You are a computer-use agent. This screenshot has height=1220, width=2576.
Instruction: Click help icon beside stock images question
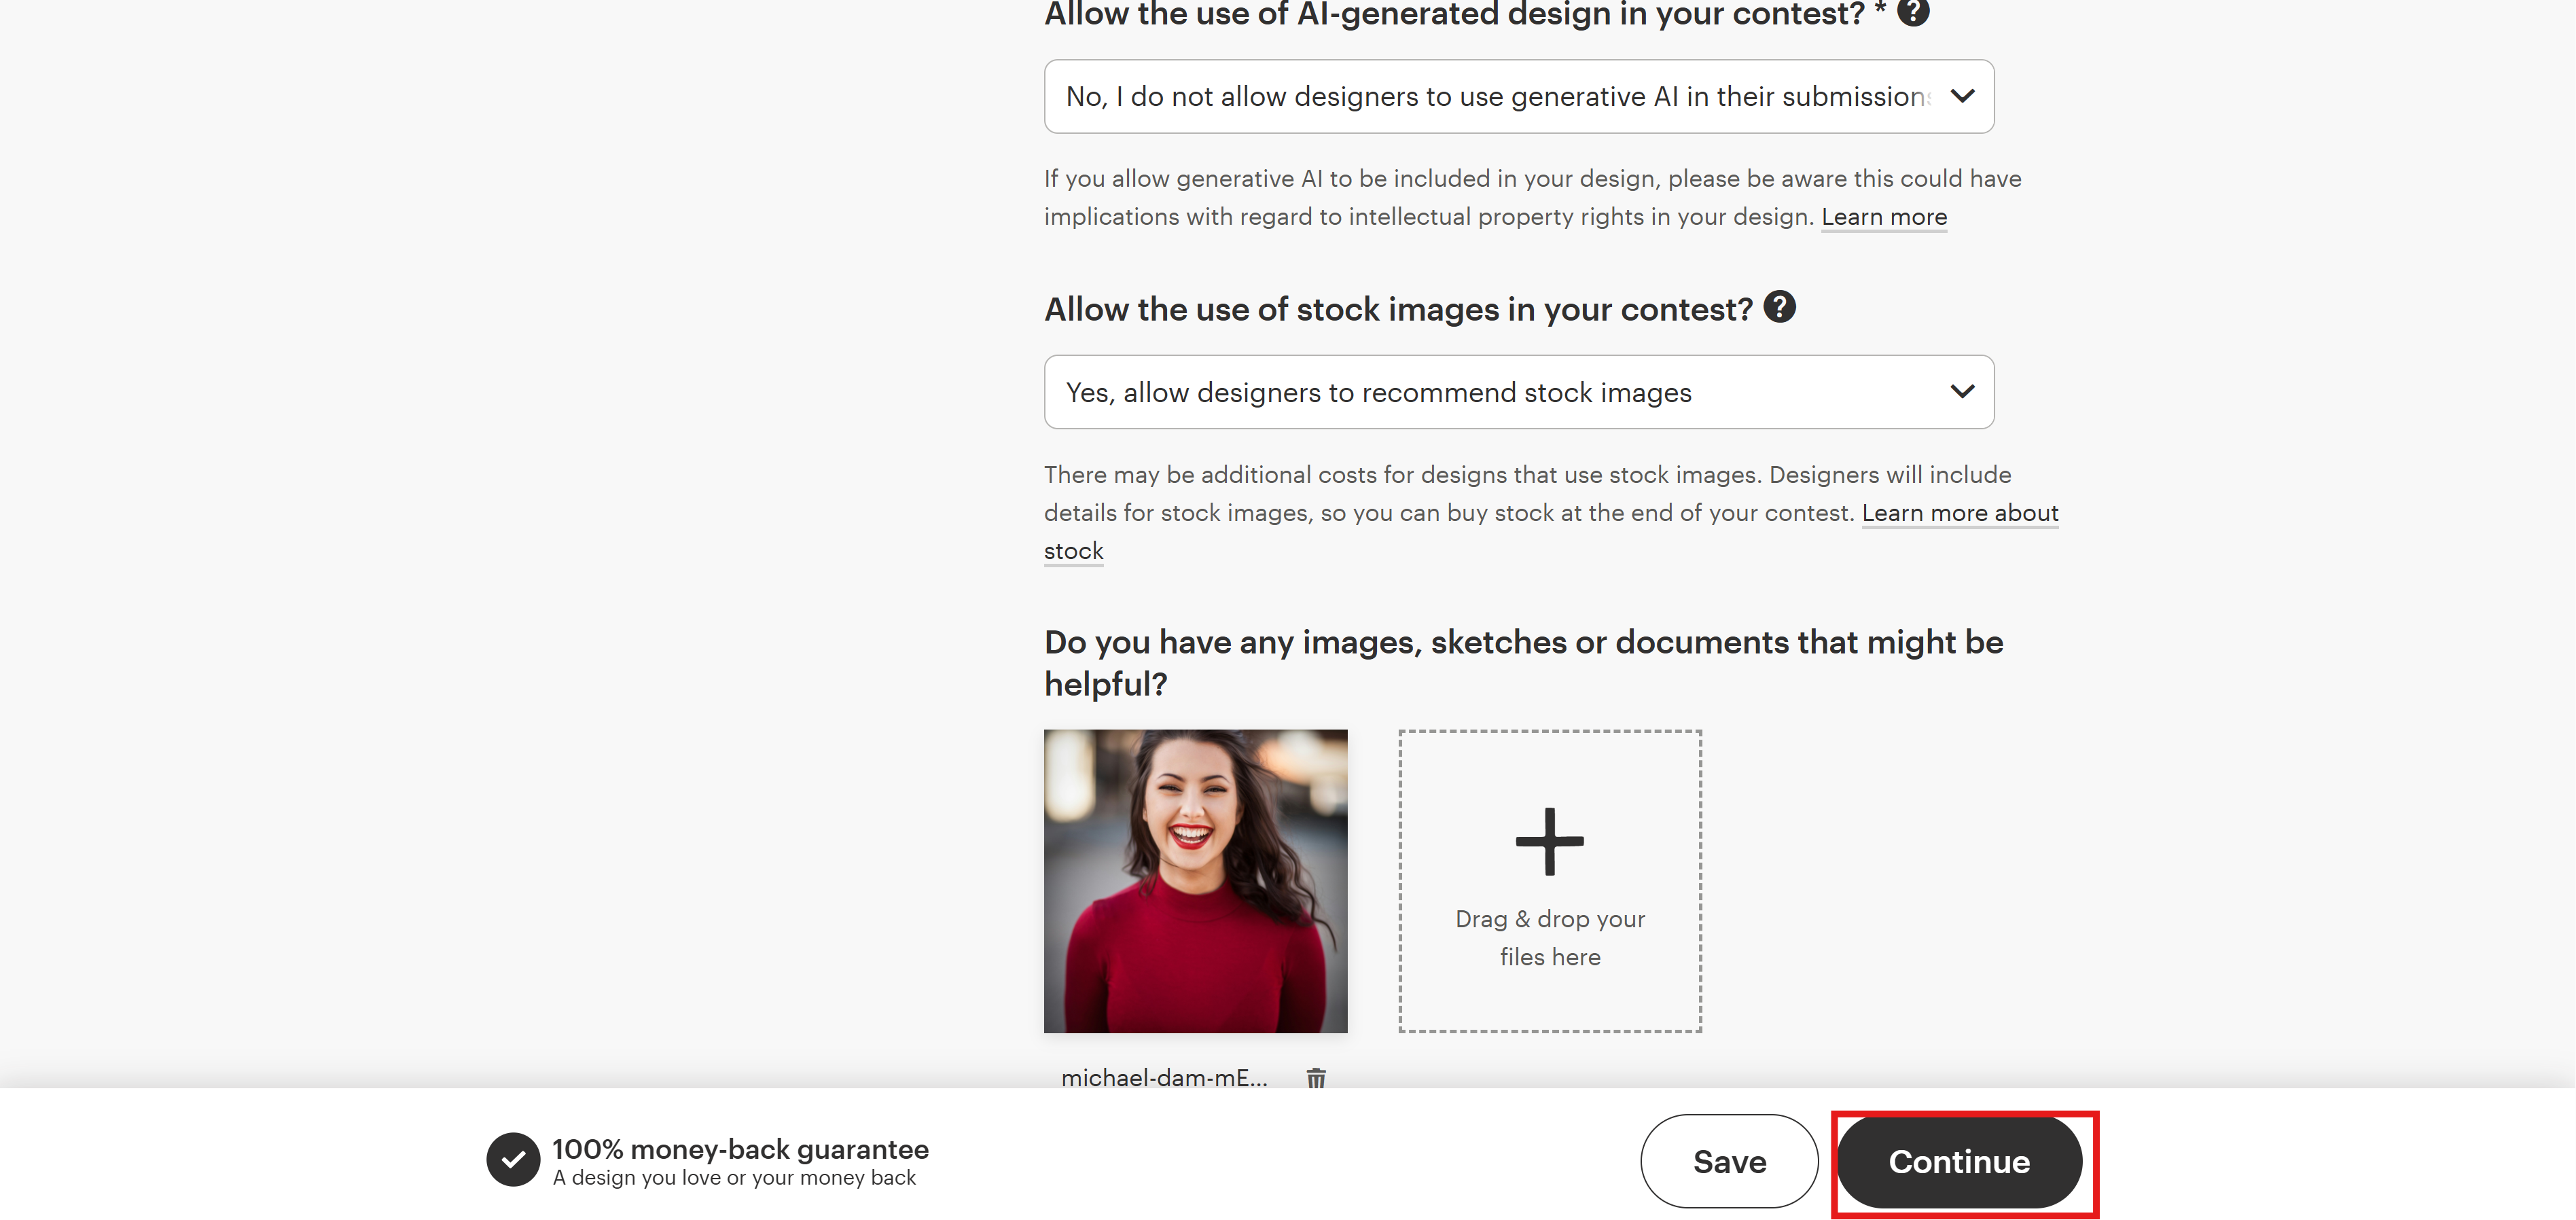pyautogui.click(x=1779, y=307)
